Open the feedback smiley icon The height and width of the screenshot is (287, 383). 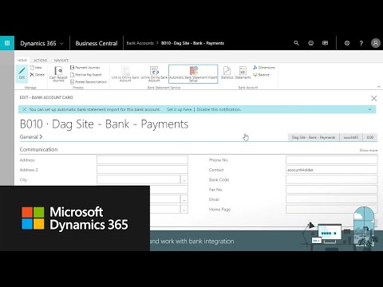tap(310, 43)
